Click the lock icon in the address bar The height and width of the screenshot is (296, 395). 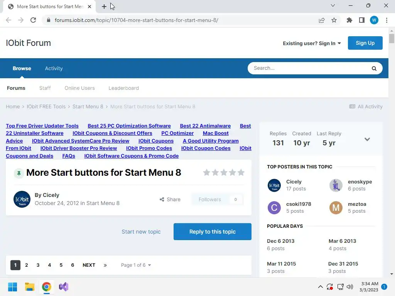click(49, 20)
